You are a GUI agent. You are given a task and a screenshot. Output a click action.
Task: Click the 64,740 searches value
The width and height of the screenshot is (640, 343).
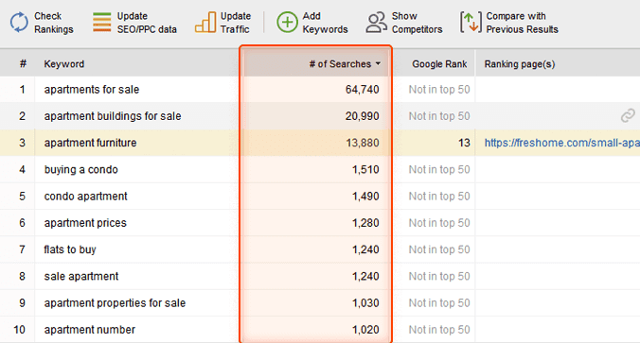363,90
